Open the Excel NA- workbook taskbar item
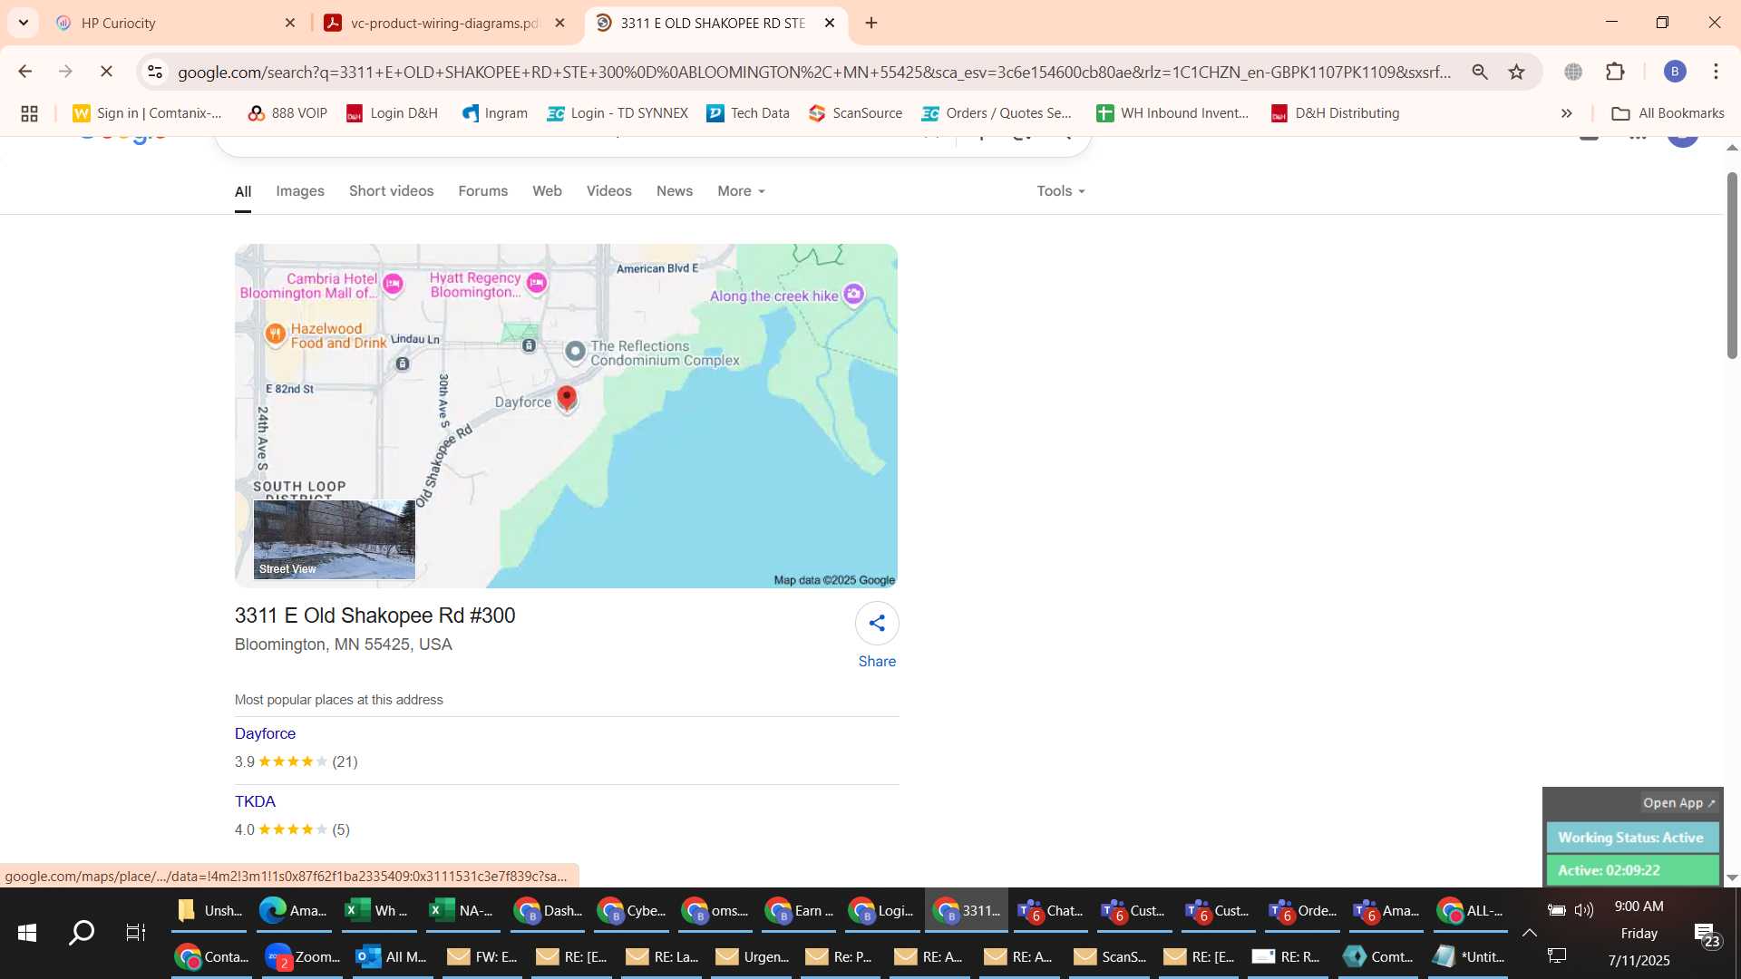The height and width of the screenshot is (979, 1741). coord(461,911)
